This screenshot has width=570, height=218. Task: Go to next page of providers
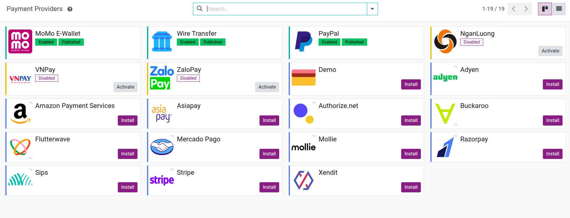click(526, 9)
